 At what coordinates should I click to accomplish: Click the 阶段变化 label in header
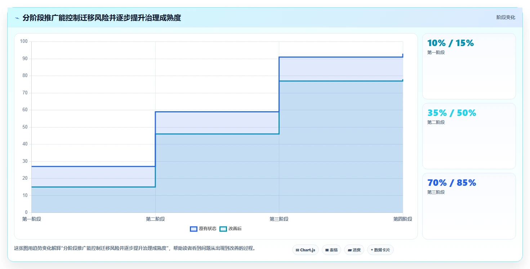point(506,17)
